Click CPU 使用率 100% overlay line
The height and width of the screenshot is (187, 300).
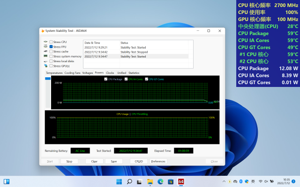coord(268,12)
